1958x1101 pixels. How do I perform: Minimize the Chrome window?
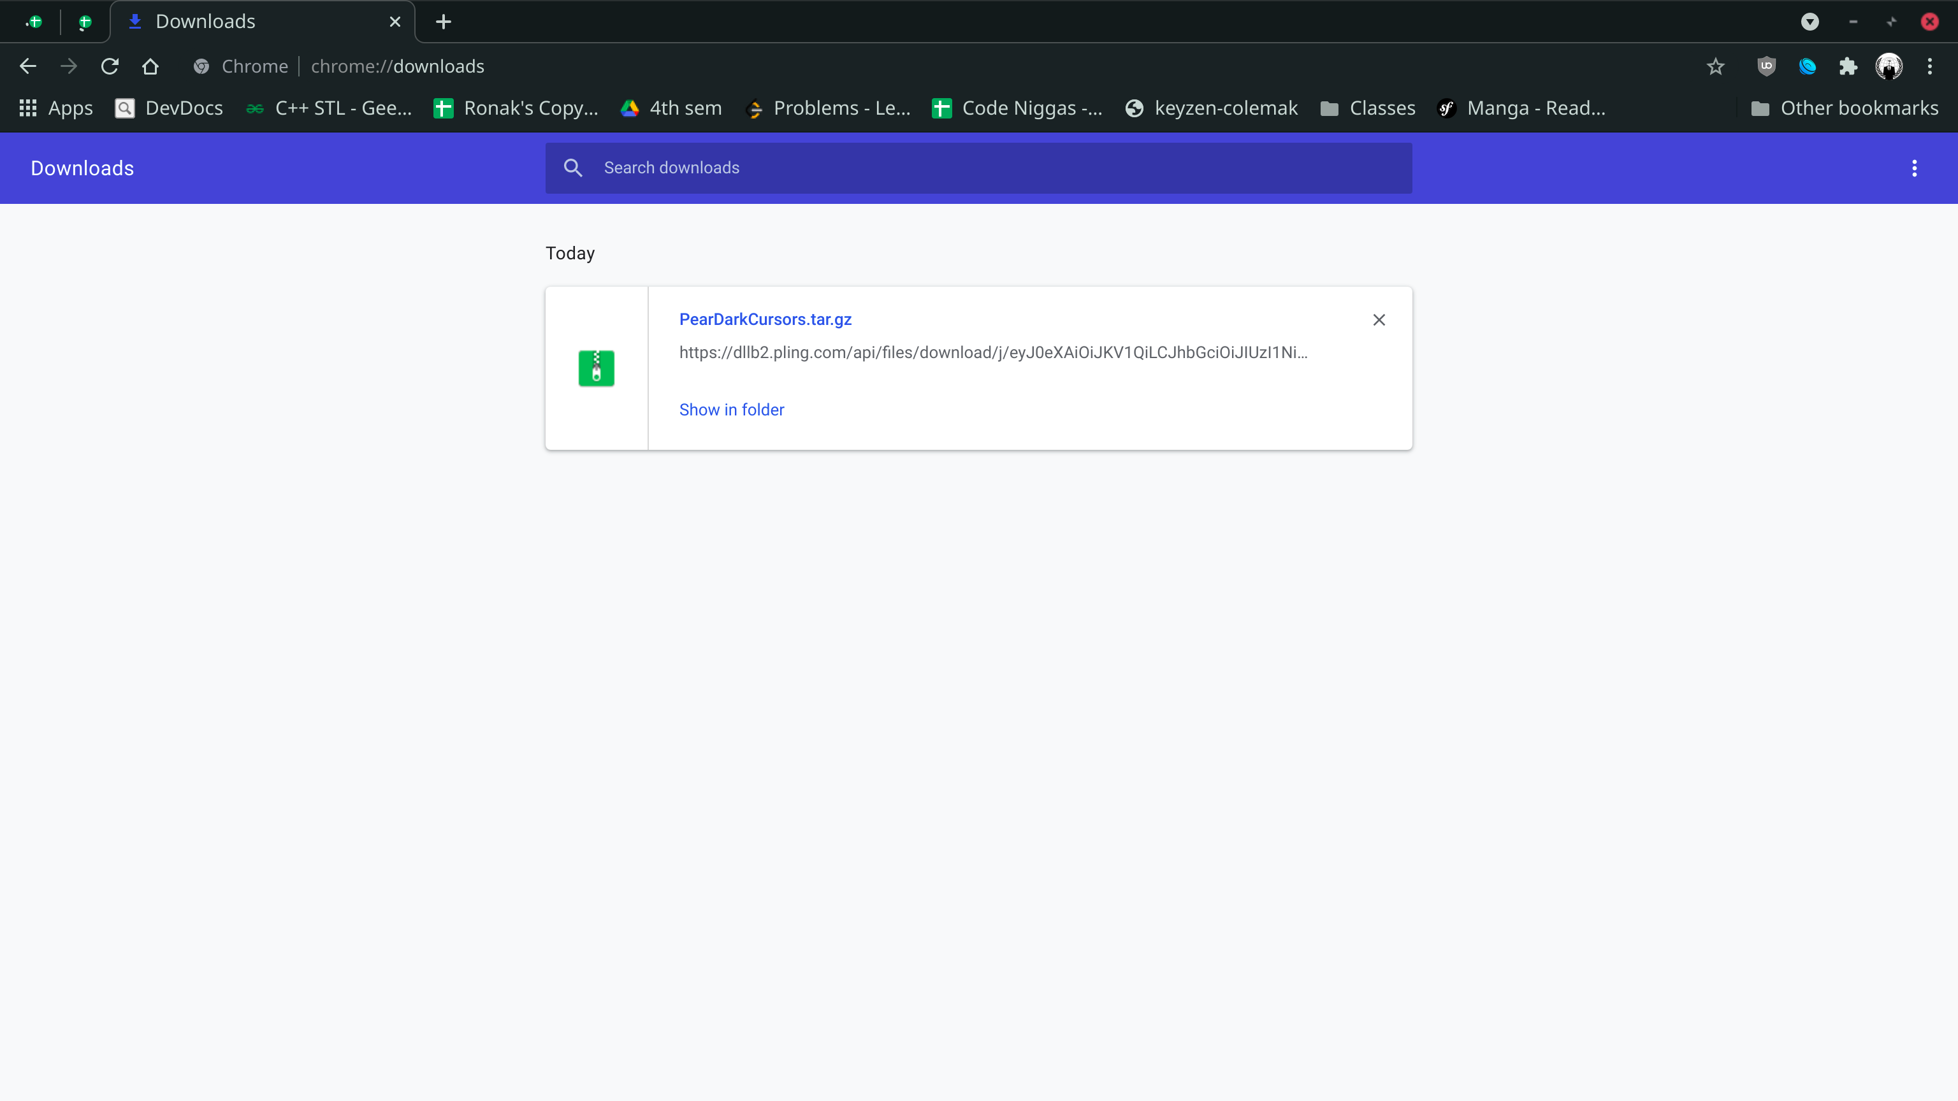[x=1853, y=21]
